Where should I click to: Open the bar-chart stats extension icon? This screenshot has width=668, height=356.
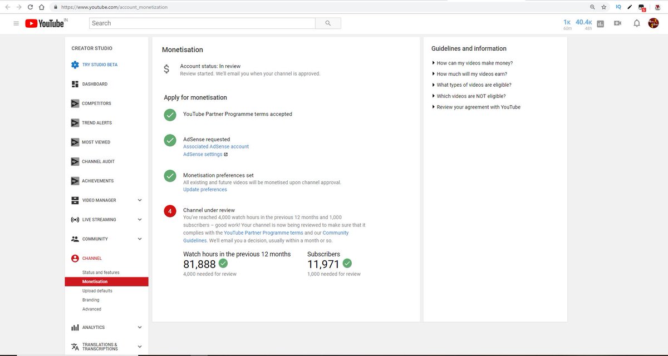click(x=601, y=23)
